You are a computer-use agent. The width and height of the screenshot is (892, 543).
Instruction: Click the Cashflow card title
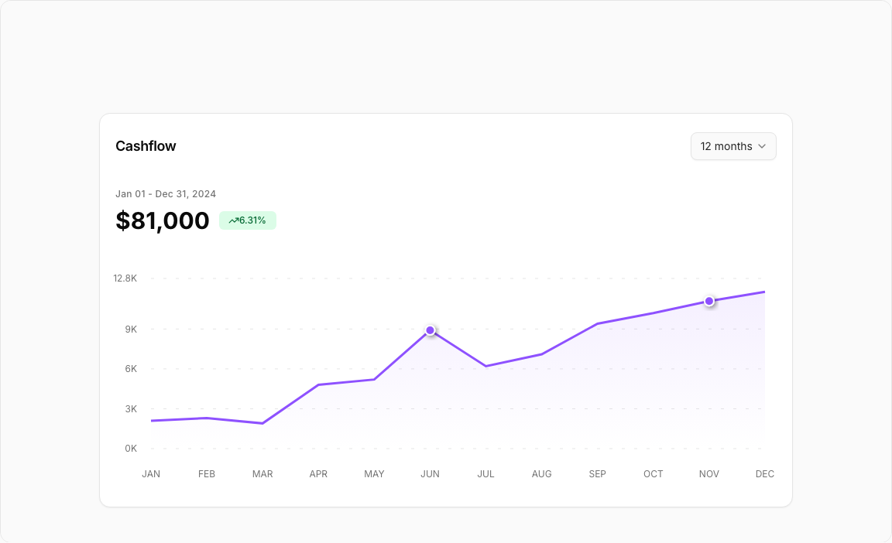(146, 146)
